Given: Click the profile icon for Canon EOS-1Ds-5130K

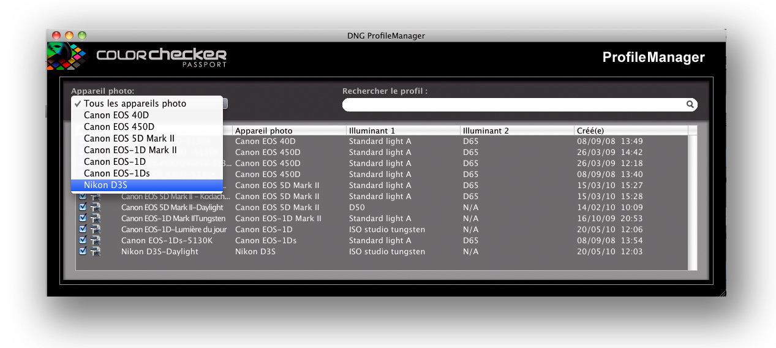Looking at the screenshot, I should pyautogui.click(x=96, y=240).
